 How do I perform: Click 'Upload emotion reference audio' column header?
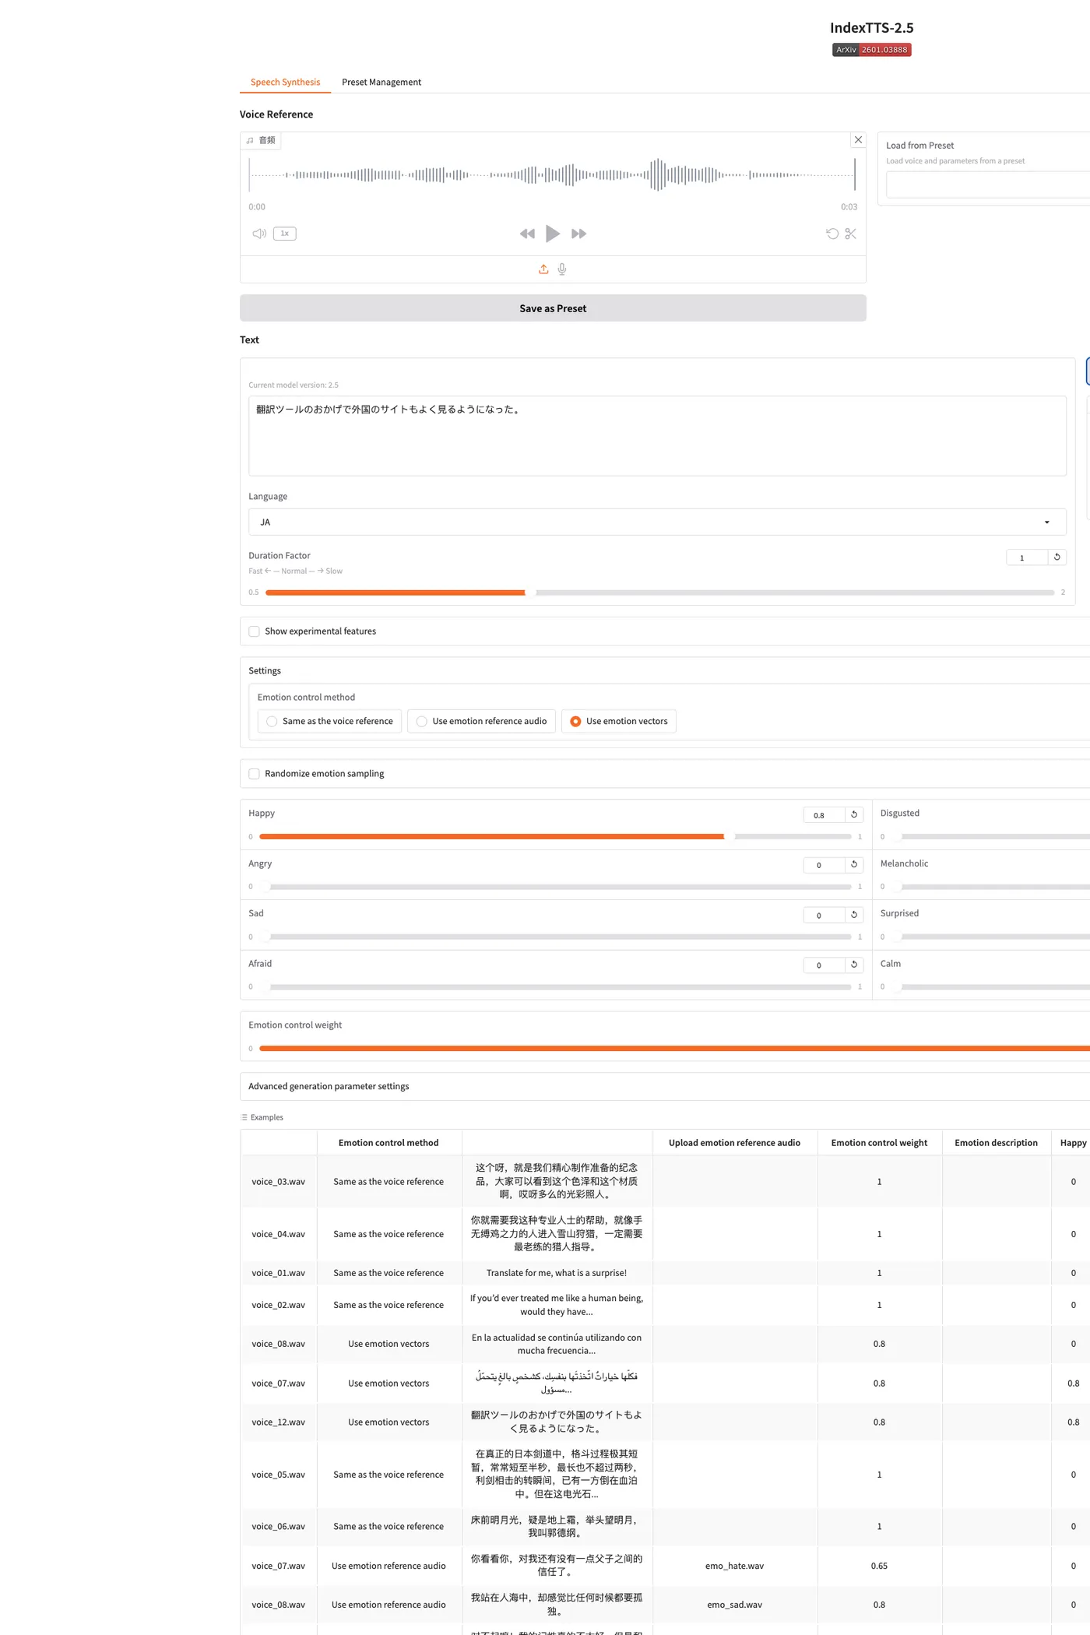point(735,1143)
